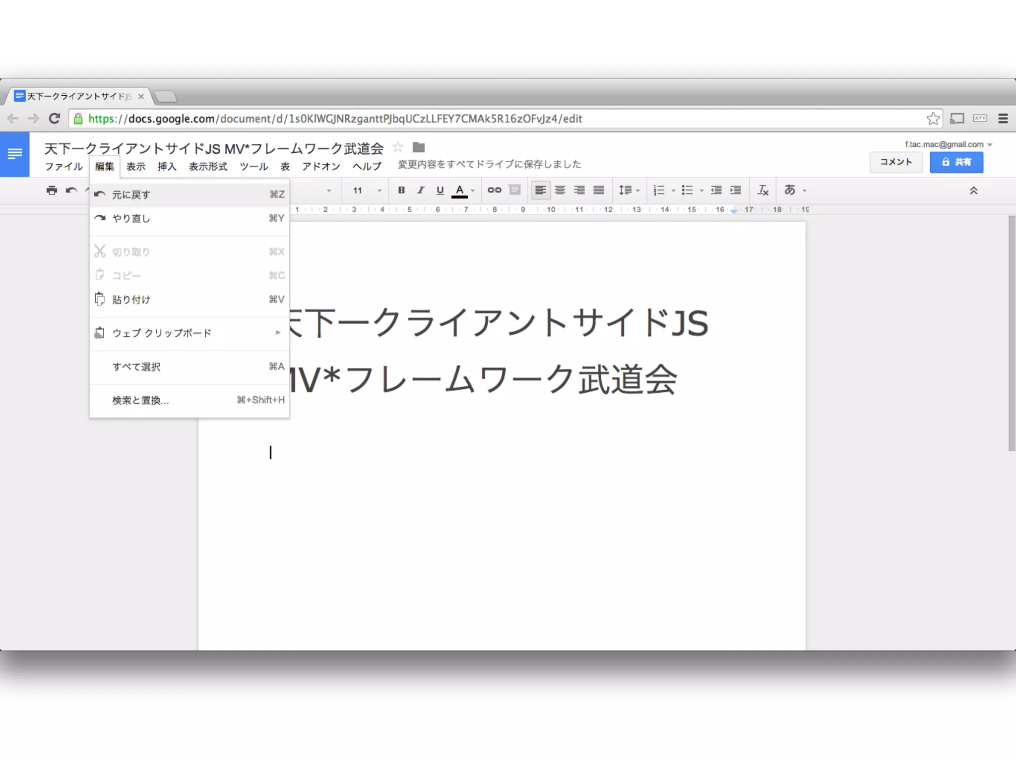
Task: Click the move-to-folder icon by title
Action: pyautogui.click(x=419, y=147)
